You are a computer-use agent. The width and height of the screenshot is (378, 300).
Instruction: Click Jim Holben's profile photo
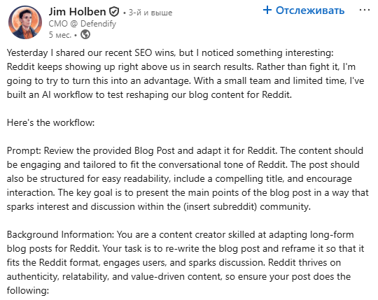[x=25, y=22]
